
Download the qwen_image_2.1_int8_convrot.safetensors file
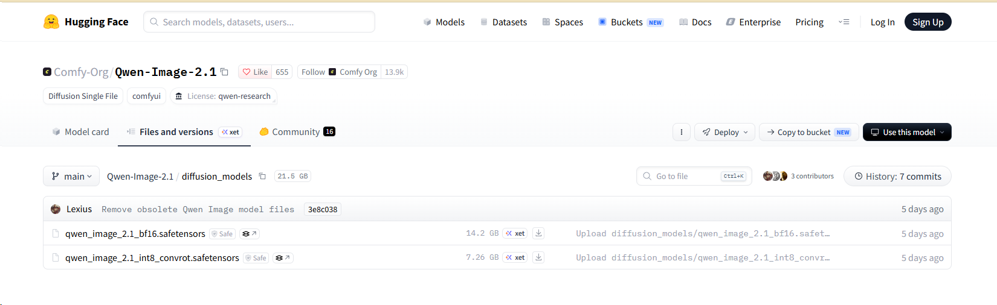click(x=538, y=257)
